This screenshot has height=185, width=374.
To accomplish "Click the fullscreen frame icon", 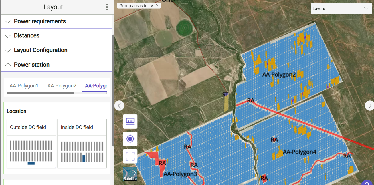I will 130,156.
